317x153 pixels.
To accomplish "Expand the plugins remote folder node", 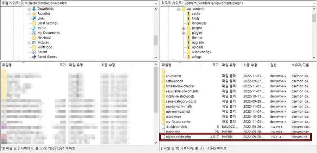I will 184,33.
